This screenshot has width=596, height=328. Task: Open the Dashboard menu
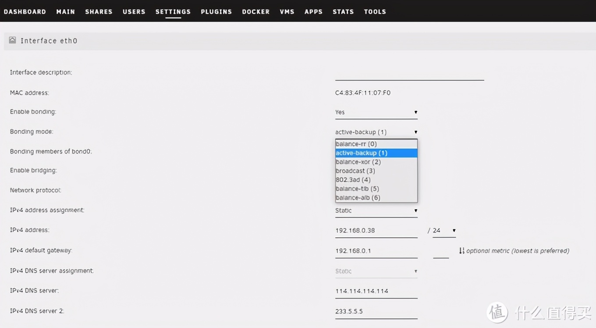(x=25, y=12)
